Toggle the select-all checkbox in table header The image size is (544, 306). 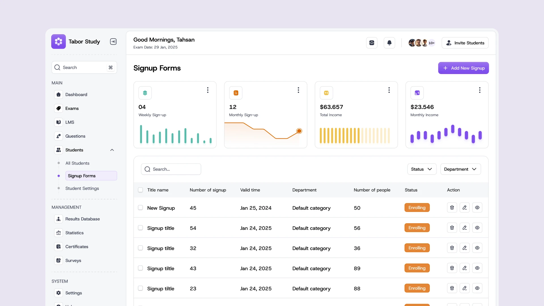pyautogui.click(x=140, y=190)
